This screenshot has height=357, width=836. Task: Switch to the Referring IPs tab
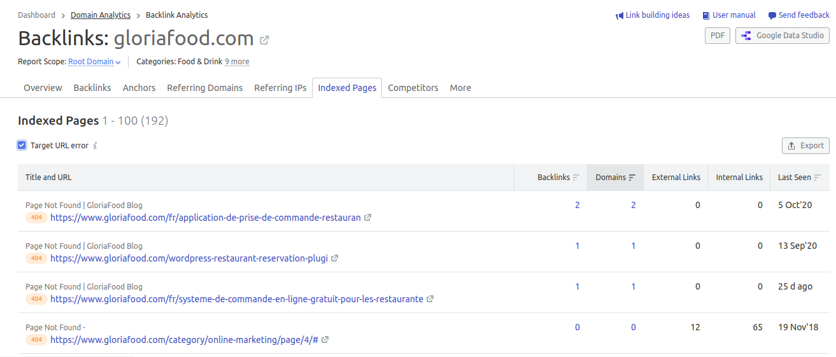[x=280, y=88]
